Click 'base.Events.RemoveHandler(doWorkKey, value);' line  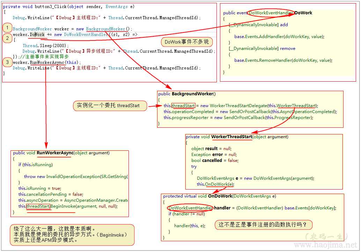pyautogui.click(x=283, y=60)
